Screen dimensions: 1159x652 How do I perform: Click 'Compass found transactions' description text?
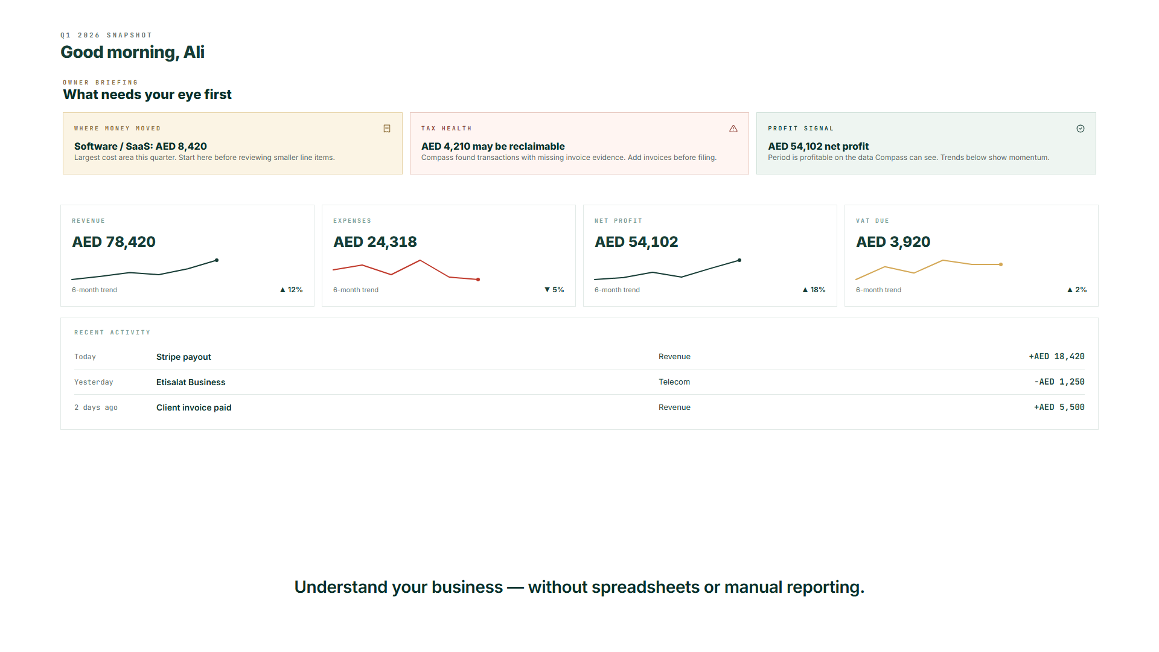click(x=569, y=158)
